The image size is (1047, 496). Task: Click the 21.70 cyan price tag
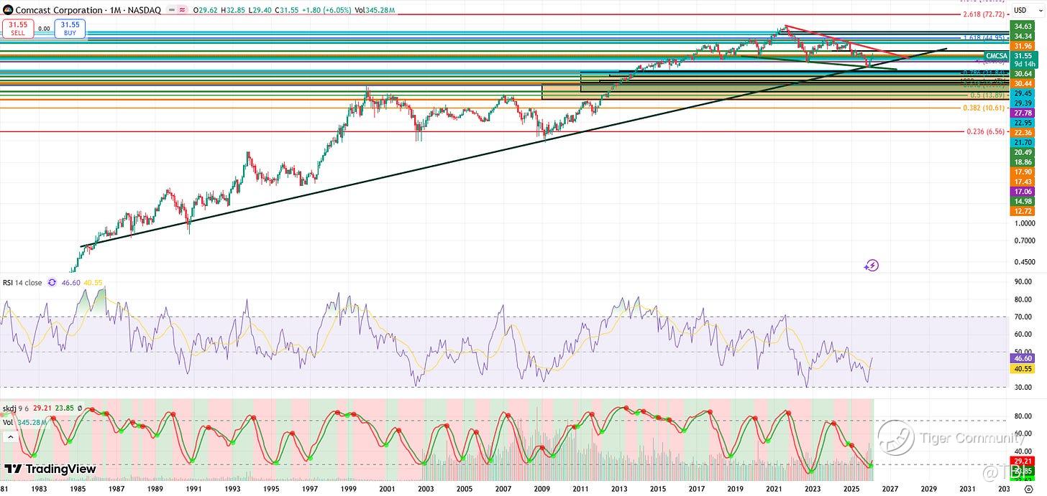click(x=1023, y=143)
